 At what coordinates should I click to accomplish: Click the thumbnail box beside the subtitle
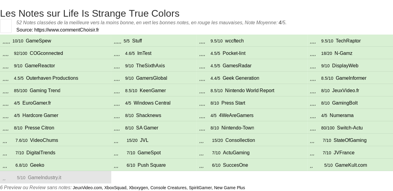click(6, 26)
